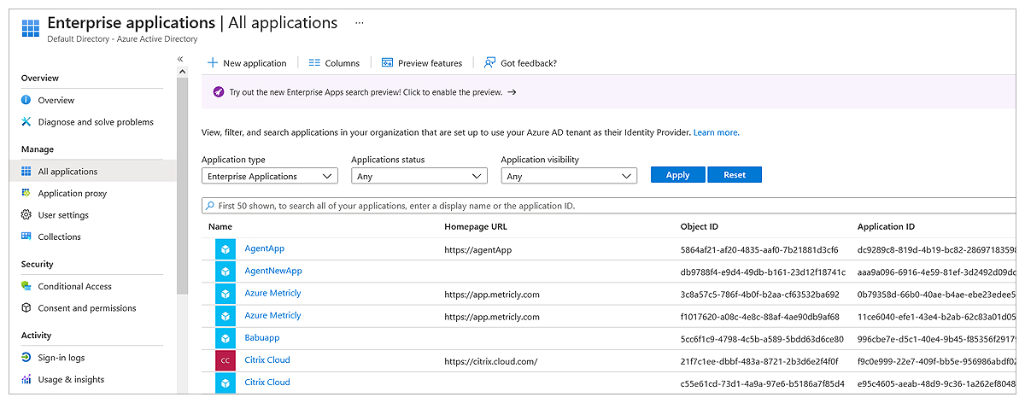Click the Diagnose and solve problems wrench icon
1025x403 pixels.
pyautogui.click(x=26, y=122)
